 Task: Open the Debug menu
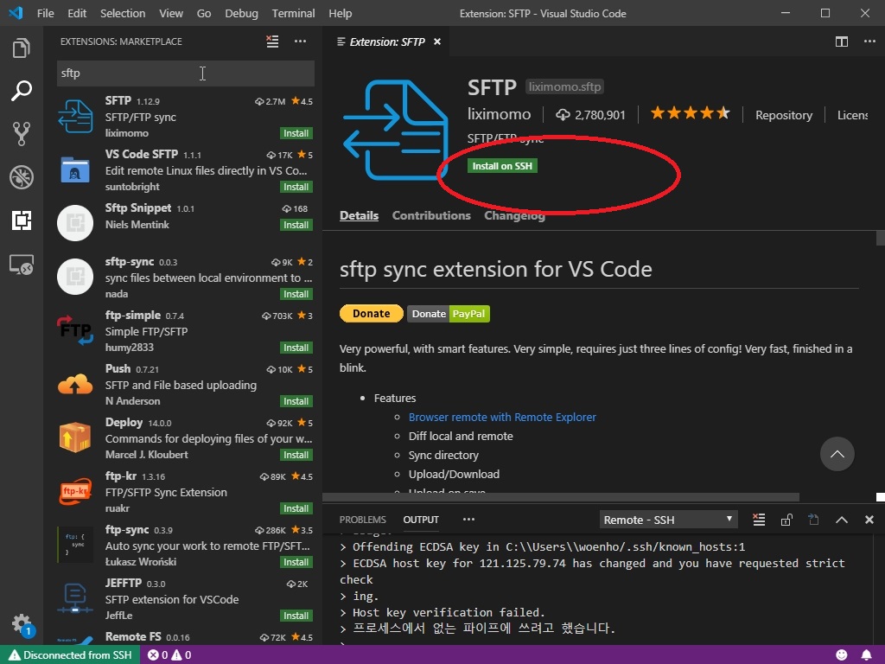coord(241,13)
